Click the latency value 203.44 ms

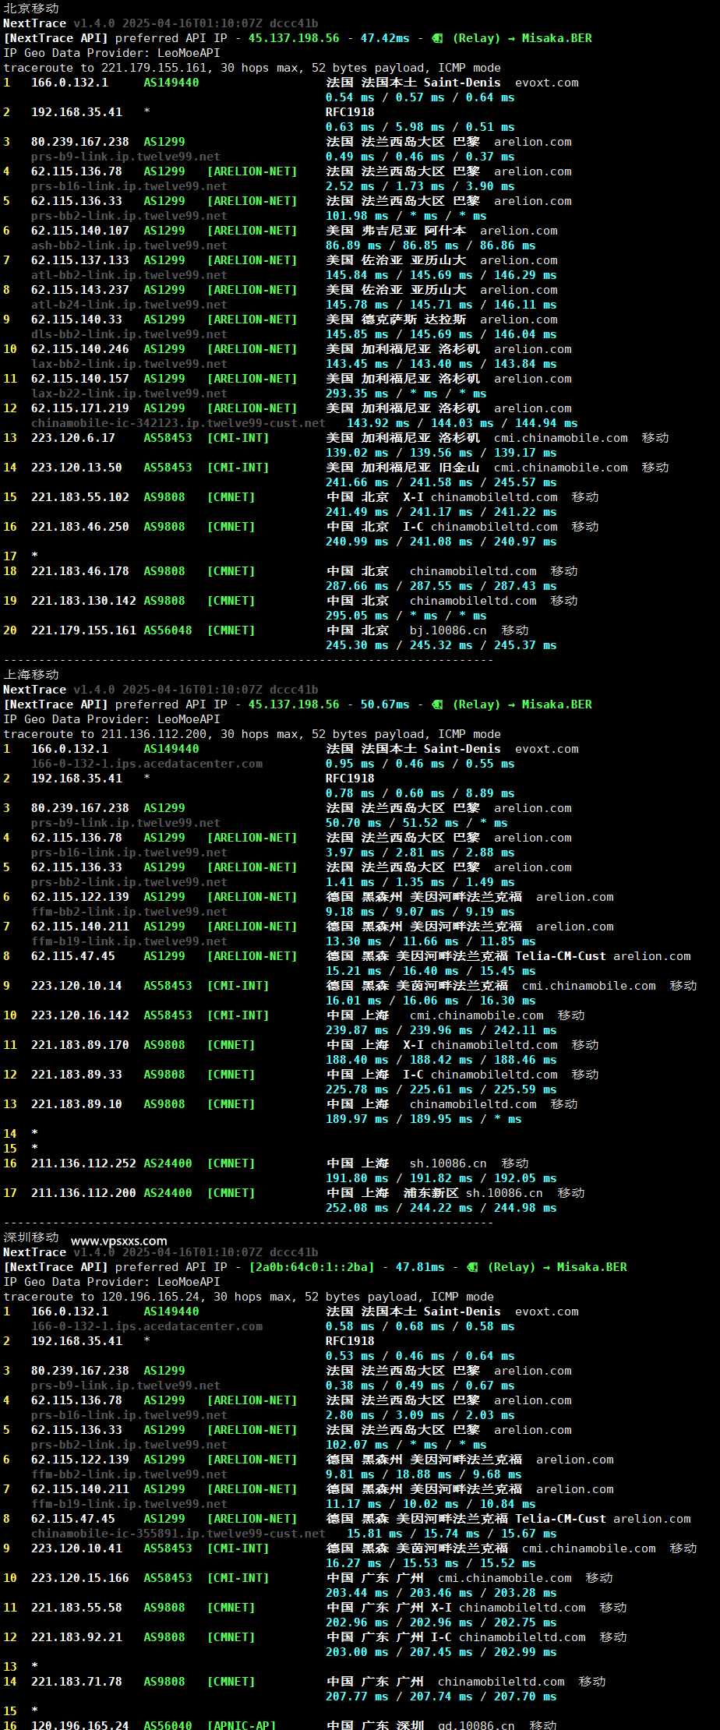[357, 1593]
